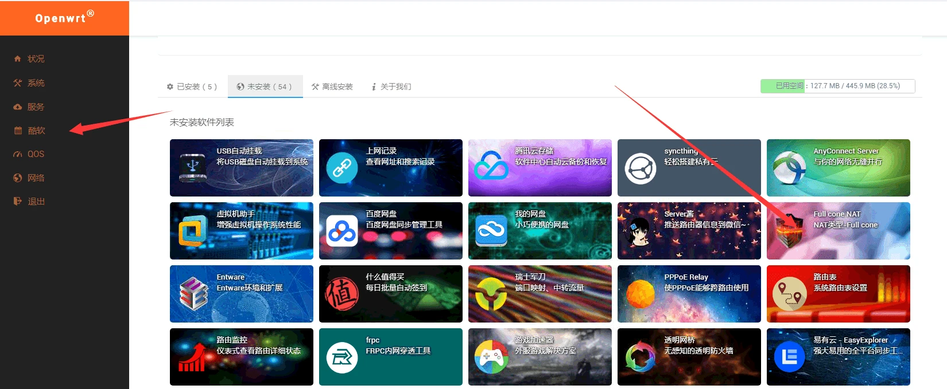Click the 路由表 map icon
This screenshot has width=947, height=389.
click(x=790, y=294)
